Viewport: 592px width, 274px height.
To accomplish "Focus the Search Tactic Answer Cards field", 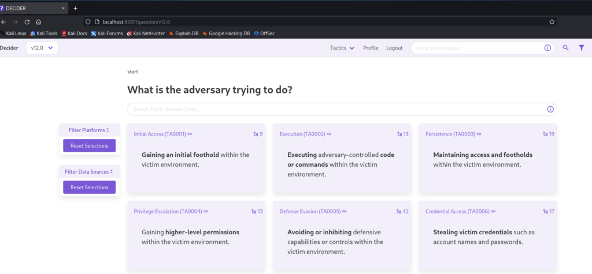I will click(x=335, y=109).
